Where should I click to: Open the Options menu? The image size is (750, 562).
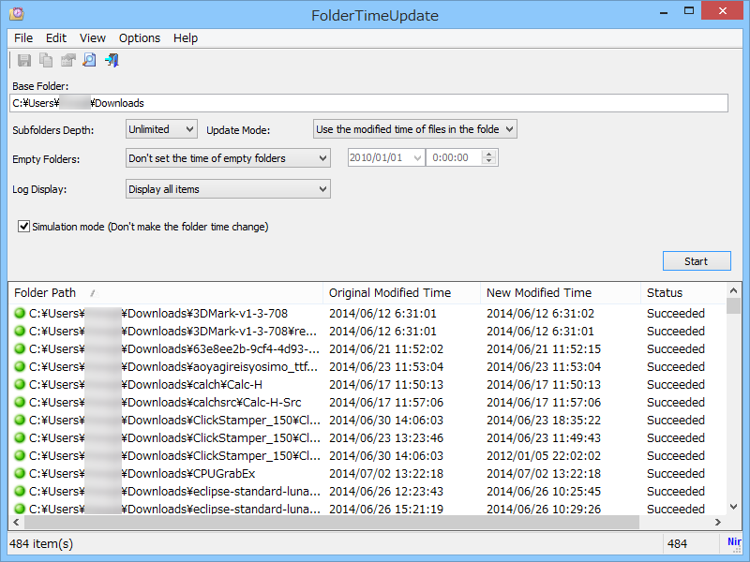[x=139, y=38]
